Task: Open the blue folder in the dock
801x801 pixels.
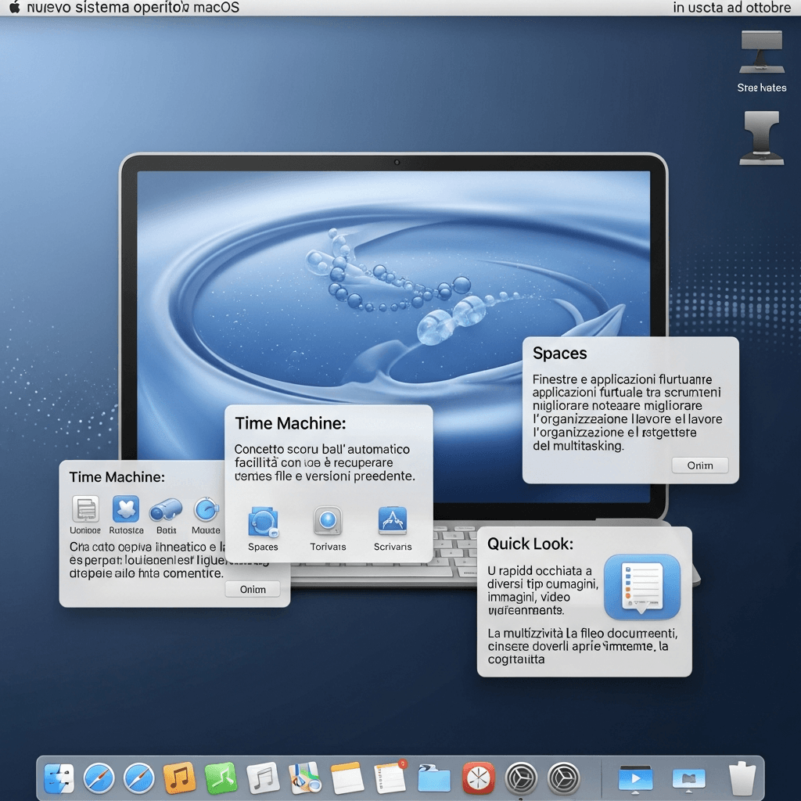Action: (434, 778)
